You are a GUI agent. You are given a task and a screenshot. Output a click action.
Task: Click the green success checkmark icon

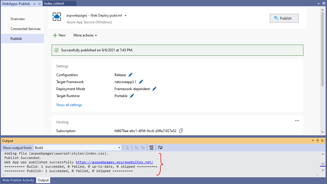[57, 50]
